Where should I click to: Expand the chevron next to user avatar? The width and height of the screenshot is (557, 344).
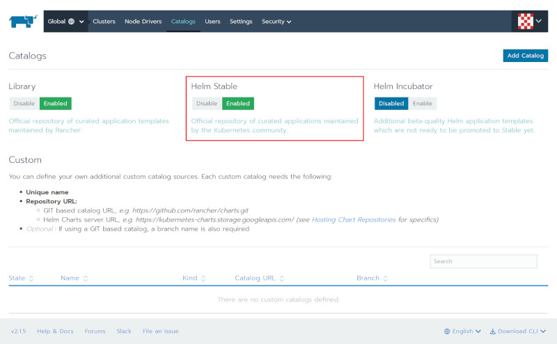[x=539, y=21]
